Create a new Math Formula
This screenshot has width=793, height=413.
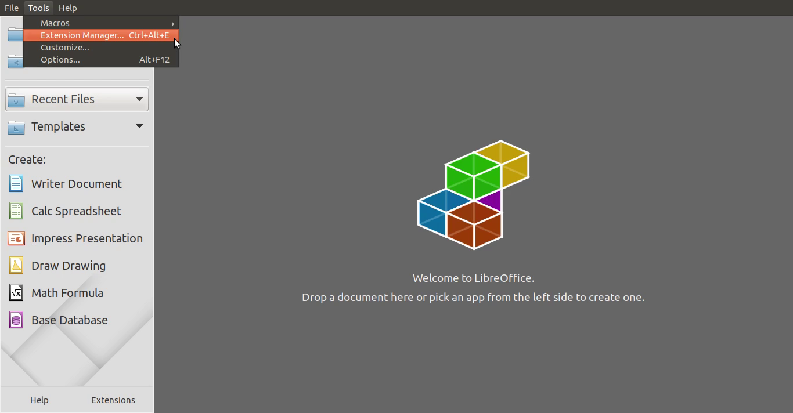point(77,293)
